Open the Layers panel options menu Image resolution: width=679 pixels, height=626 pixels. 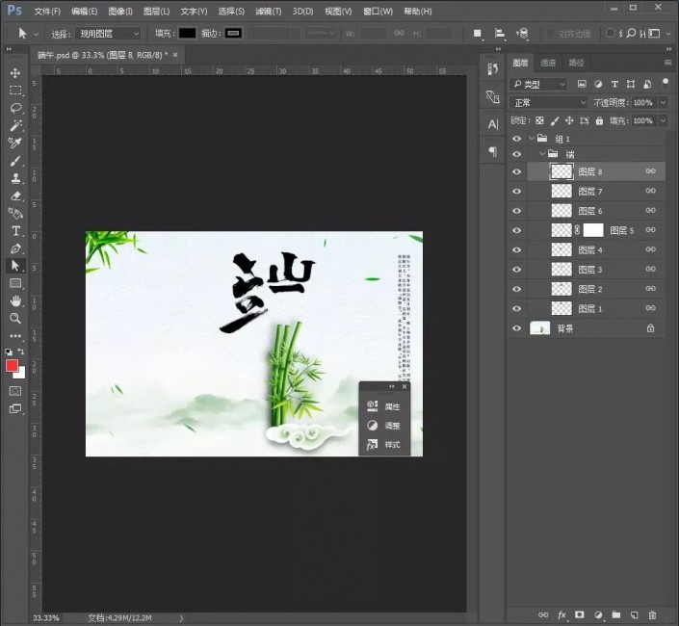click(x=667, y=63)
